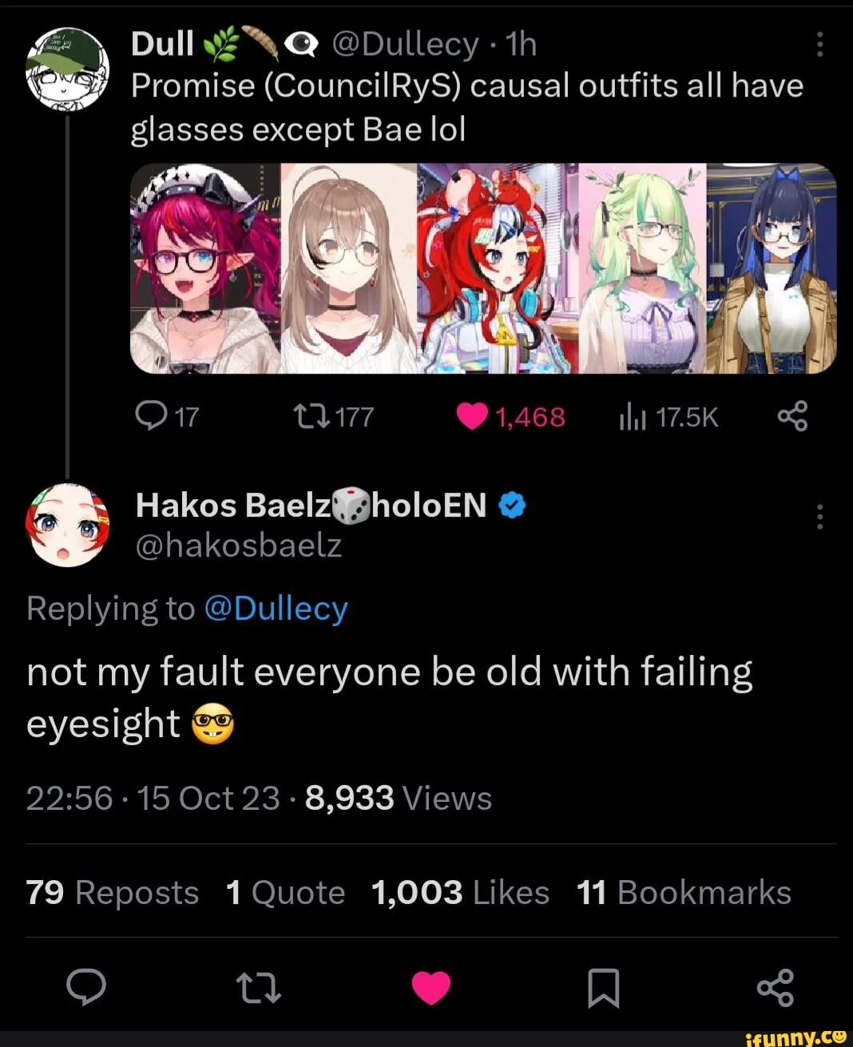This screenshot has width=853, height=1047.
Task: Repost the Hakos Baelz reply
Action: [260, 988]
